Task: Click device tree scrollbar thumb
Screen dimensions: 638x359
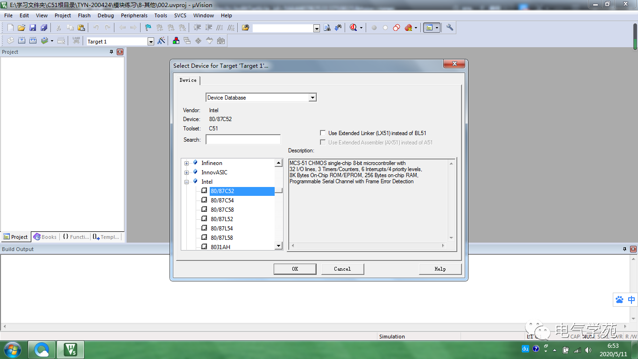Action: coord(278,190)
